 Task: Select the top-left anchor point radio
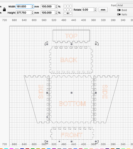pyautogui.click(x=65, y=6)
